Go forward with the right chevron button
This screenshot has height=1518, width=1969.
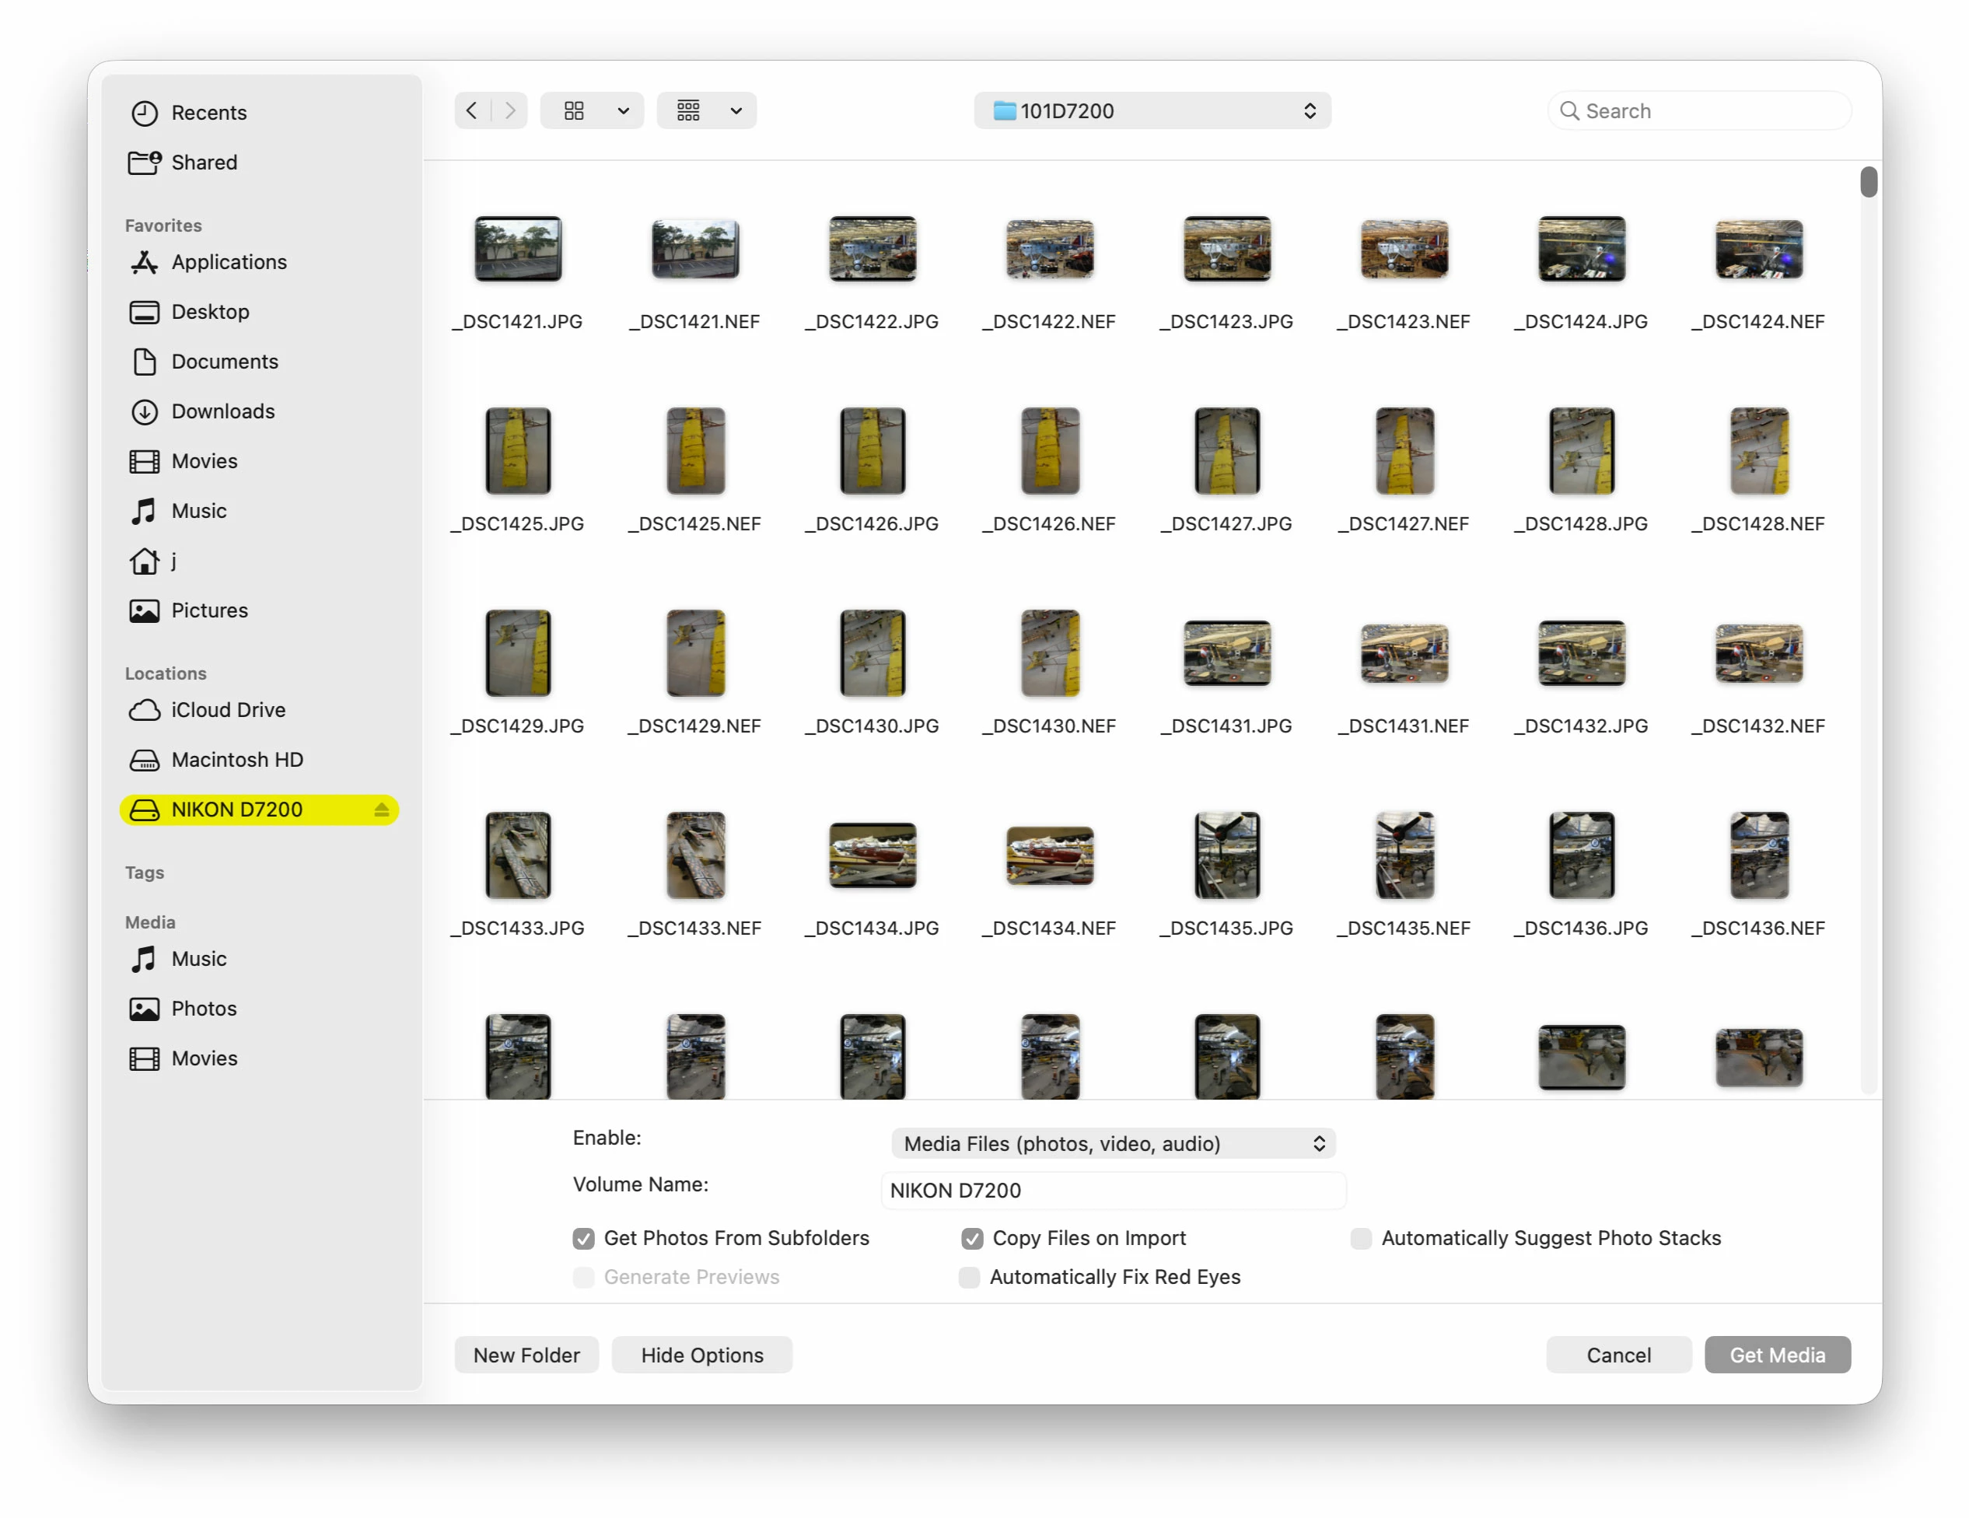510,111
